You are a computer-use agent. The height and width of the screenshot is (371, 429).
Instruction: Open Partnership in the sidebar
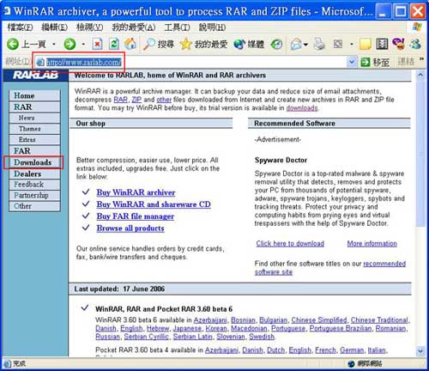coord(34,195)
